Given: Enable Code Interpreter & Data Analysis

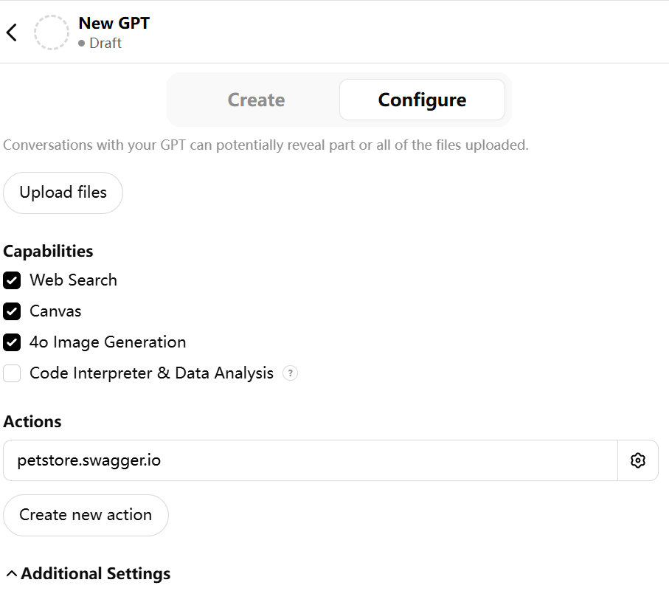Looking at the screenshot, I should (12, 373).
